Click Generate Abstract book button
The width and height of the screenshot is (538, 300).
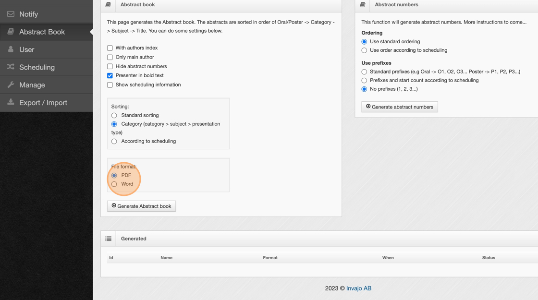[x=141, y=206]
